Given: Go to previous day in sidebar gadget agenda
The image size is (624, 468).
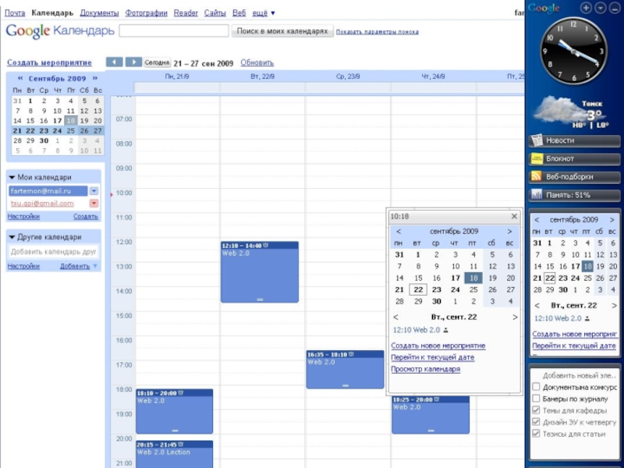Looking at the screenshot, I should [x=537, y=306].
